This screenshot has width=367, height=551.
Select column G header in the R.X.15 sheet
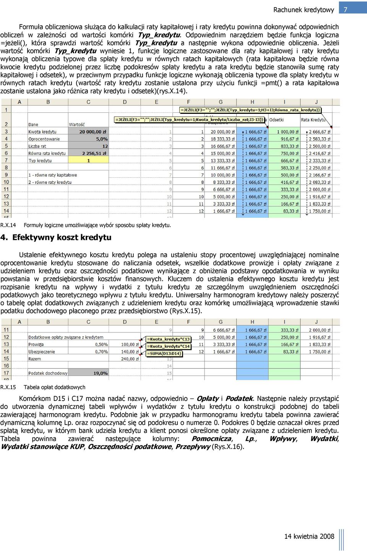point(221,322)
